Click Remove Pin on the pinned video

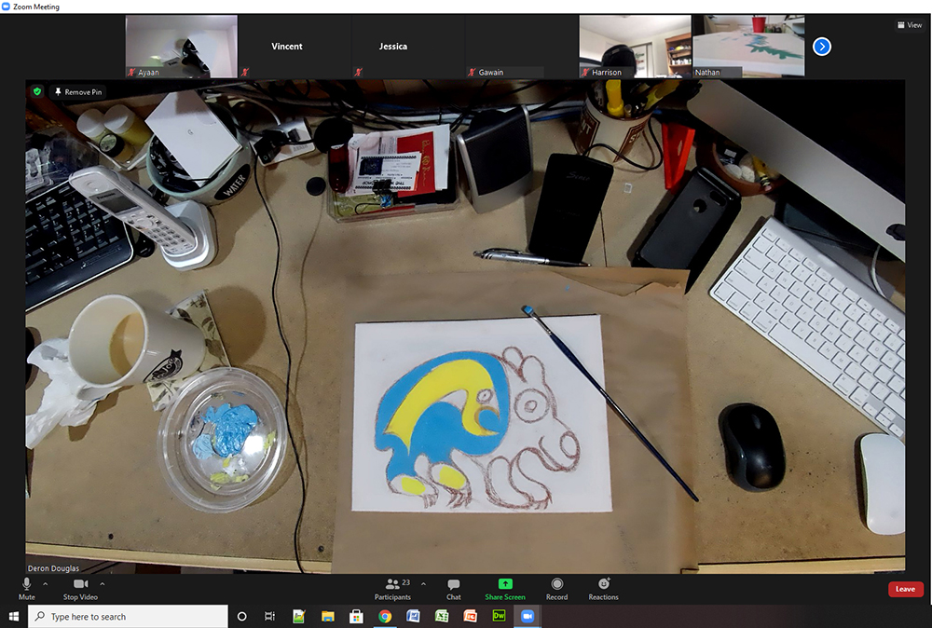coord(79,92)
